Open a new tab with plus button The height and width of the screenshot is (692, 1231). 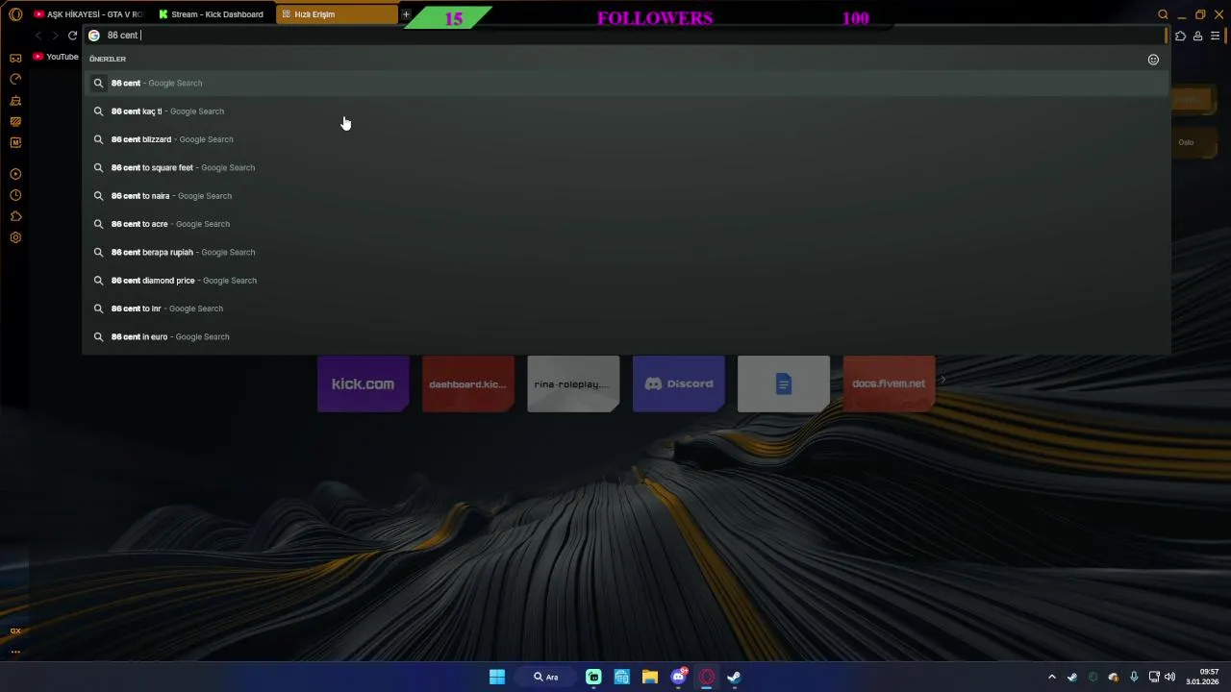[406, 14]
